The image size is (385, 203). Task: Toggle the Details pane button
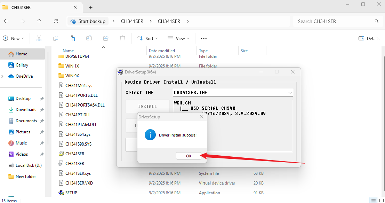point(369,38)
